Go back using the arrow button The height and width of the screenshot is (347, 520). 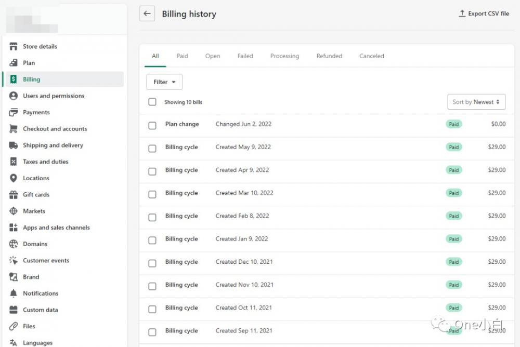(147, 14)
